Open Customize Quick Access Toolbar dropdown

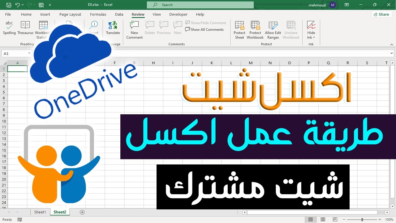point(50,5)
